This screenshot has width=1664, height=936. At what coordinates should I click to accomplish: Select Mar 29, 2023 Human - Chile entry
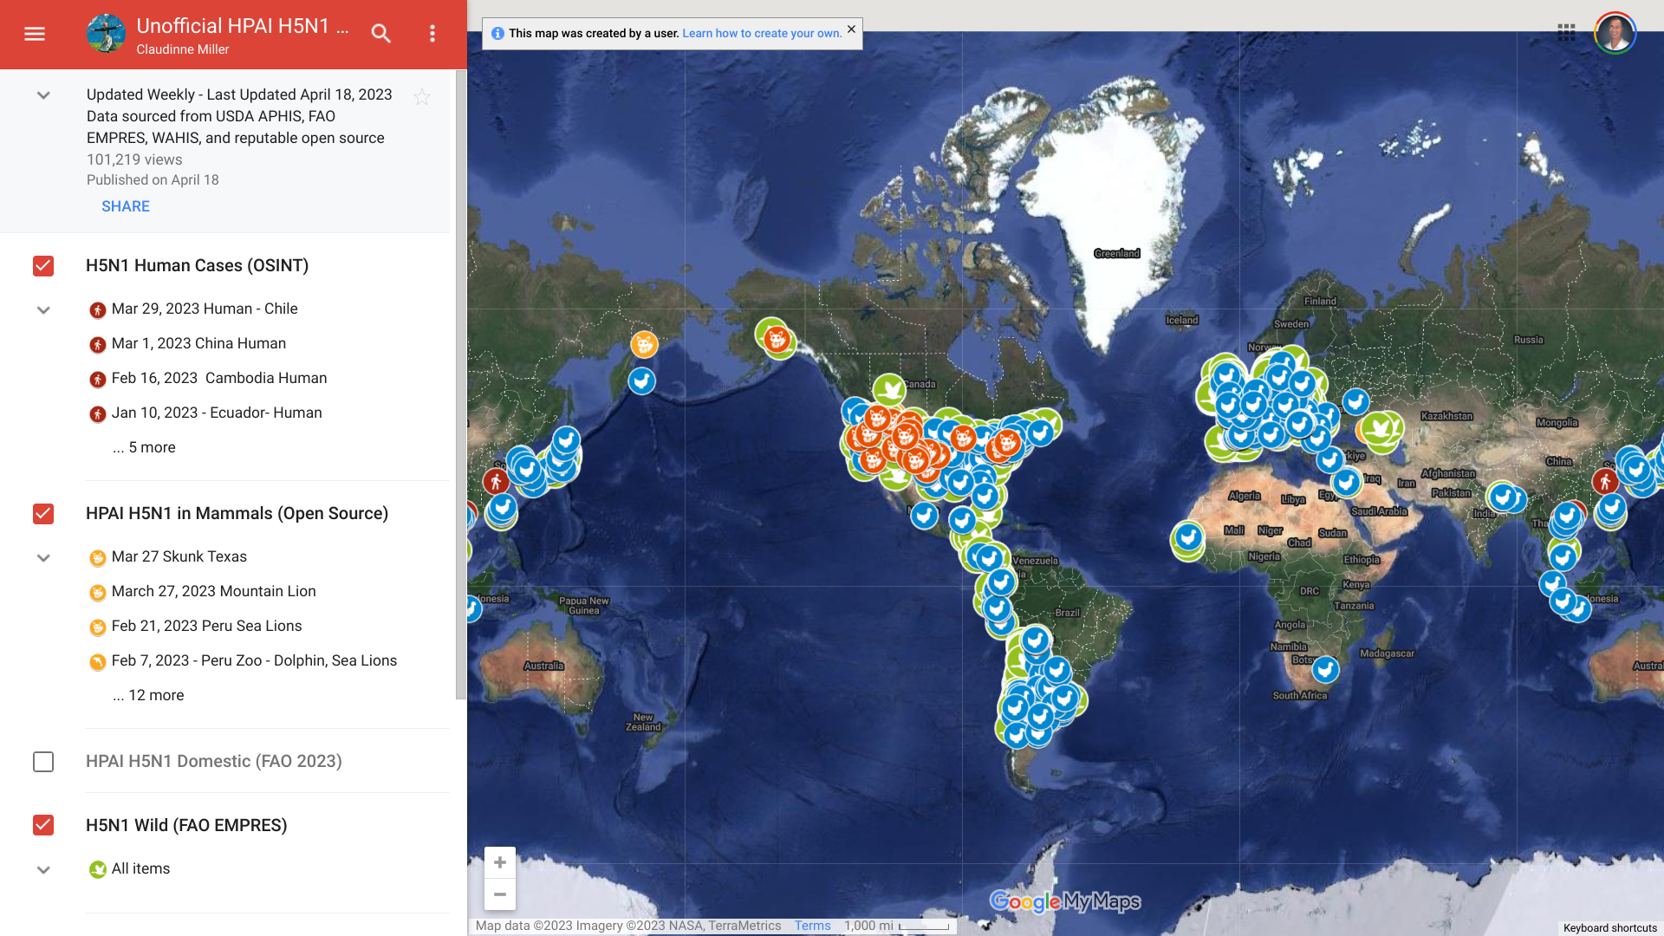204,309
